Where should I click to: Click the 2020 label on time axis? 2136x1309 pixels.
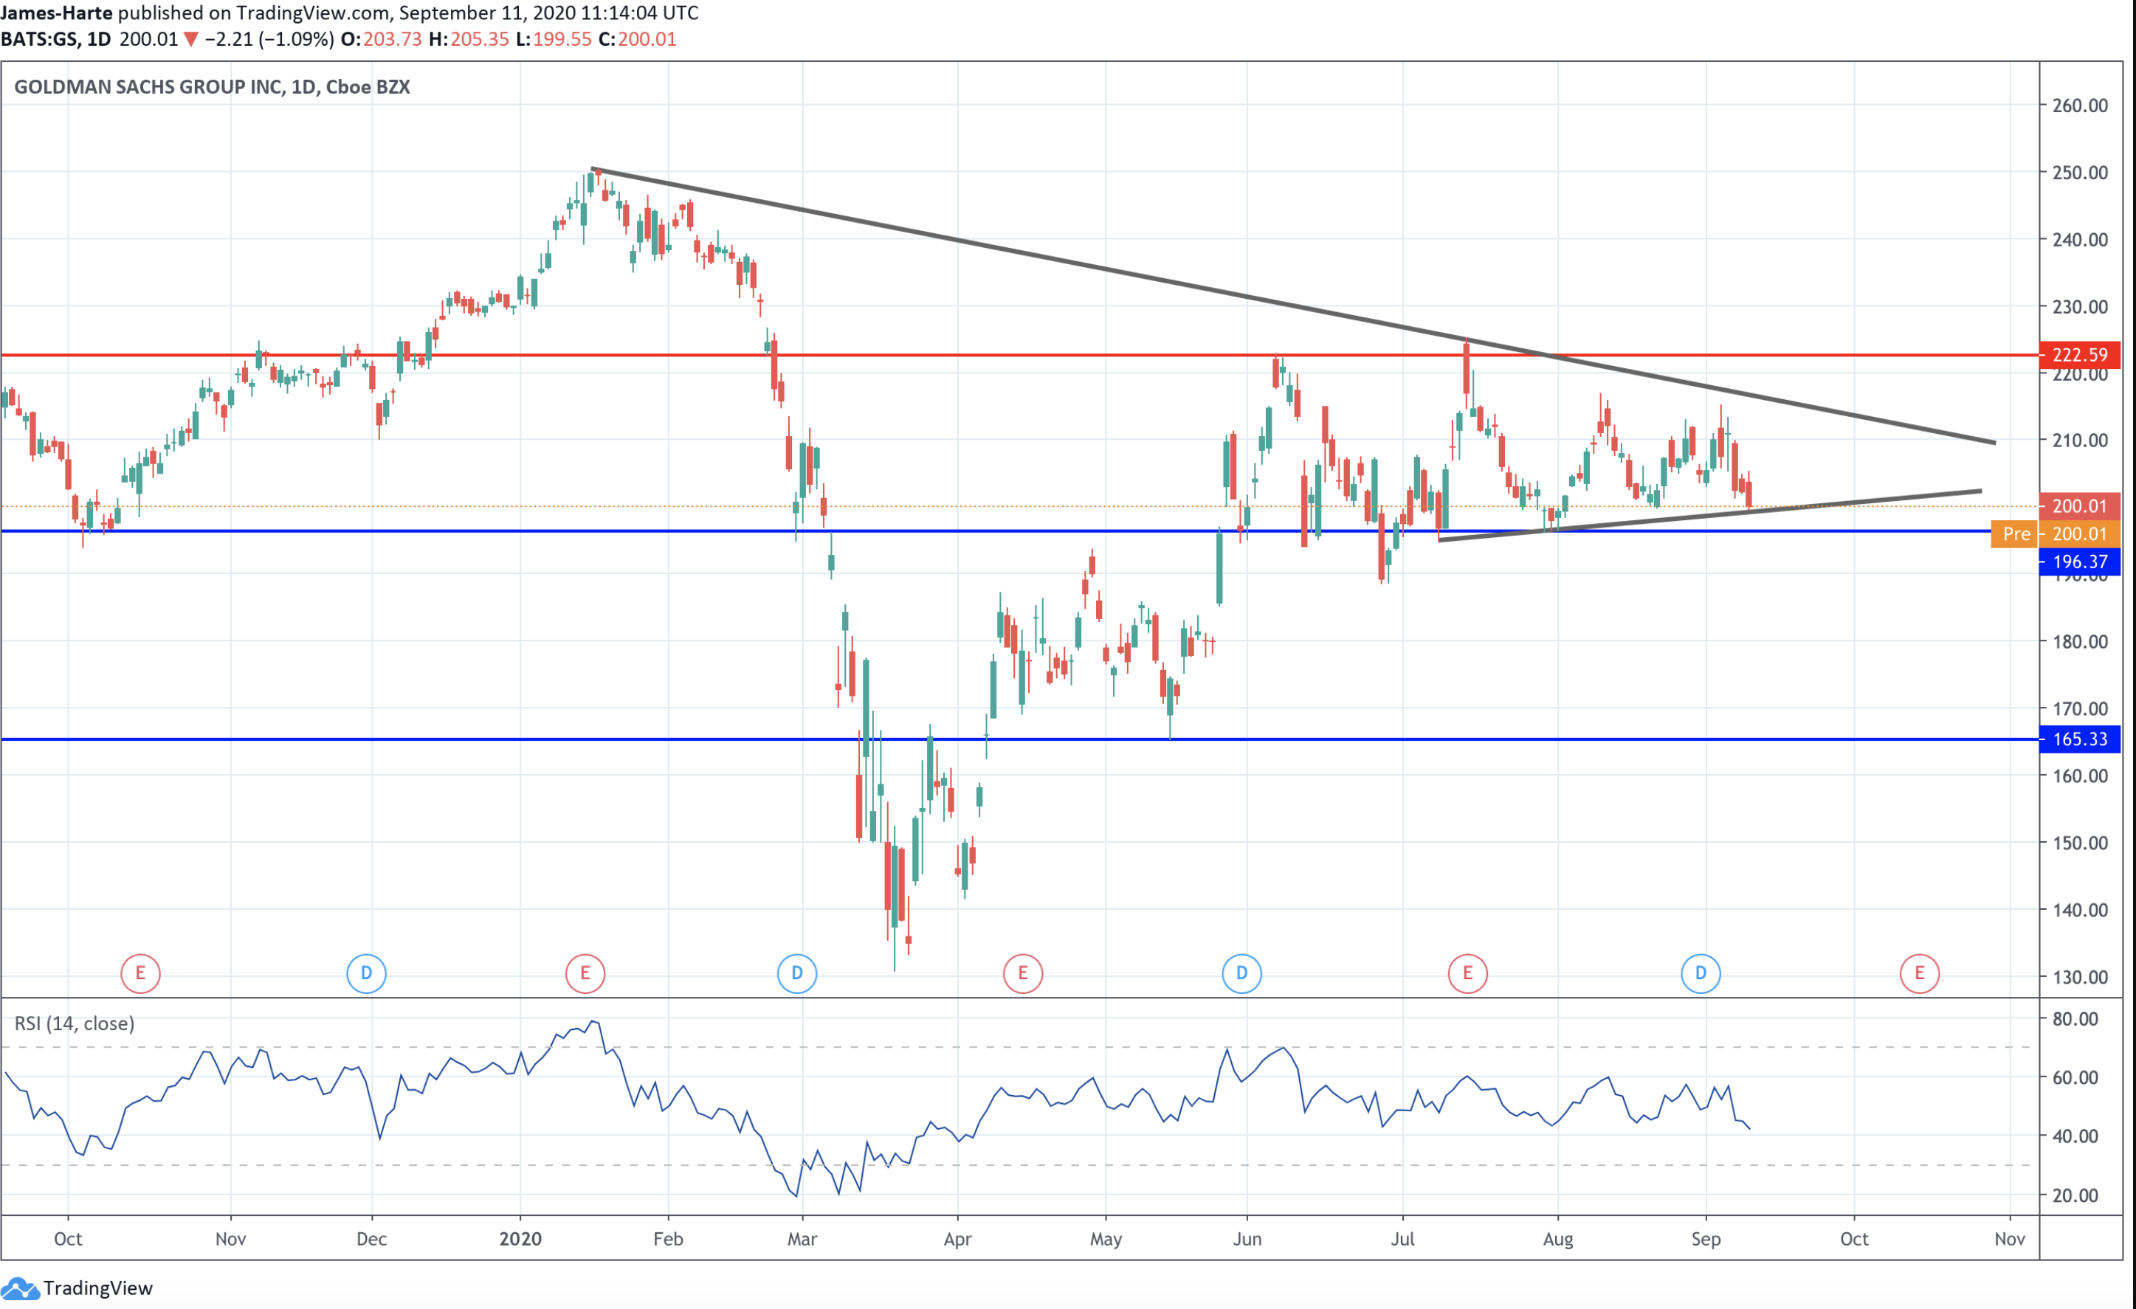pyautogui.click(x=520, y=1239)
